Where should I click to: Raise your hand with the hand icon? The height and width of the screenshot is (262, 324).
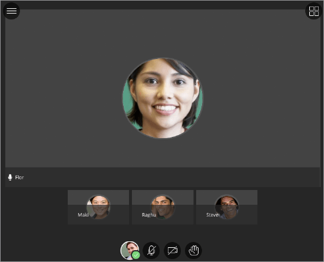(193, 250)
